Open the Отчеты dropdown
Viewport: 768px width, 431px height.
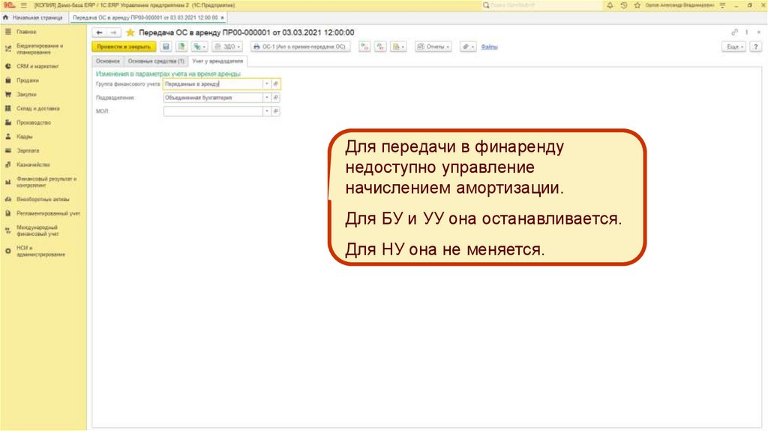point(433,47)
